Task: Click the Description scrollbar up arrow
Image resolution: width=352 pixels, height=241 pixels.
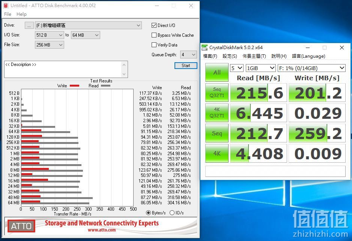Action: click(124, 65)
